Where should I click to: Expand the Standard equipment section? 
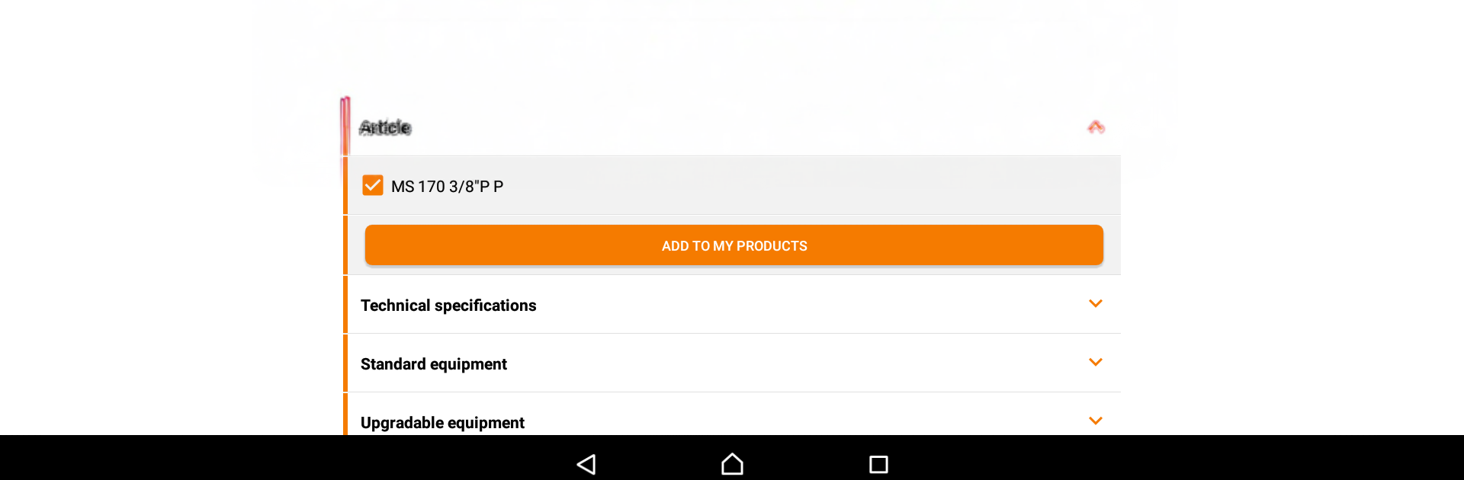tap(434, 364)
